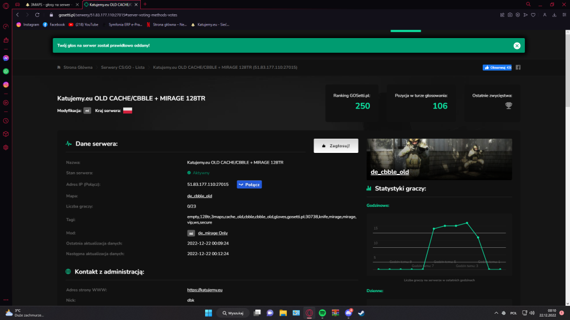Open the Player icon in the sidebar

point(6,103)
